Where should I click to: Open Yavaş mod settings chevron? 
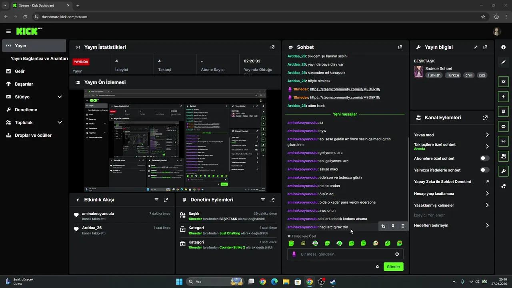tap(487, 135)
